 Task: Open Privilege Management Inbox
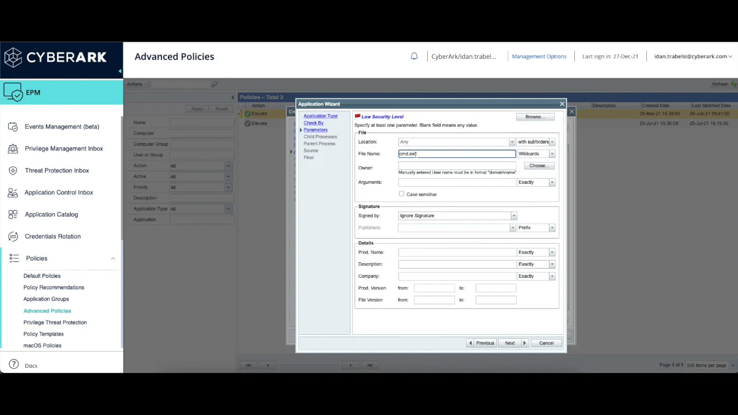click(64, 149)
